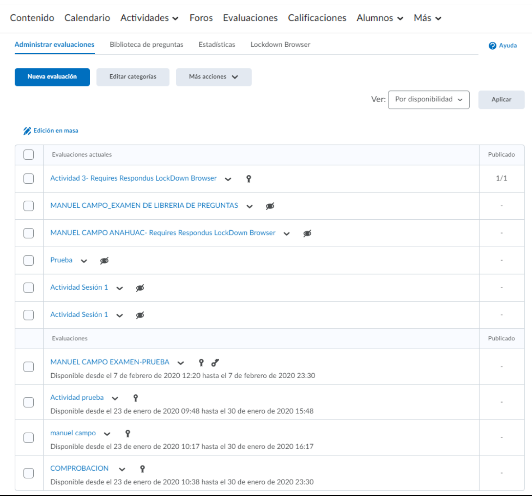Open the Más acciones dropdown

click(213, 77)
